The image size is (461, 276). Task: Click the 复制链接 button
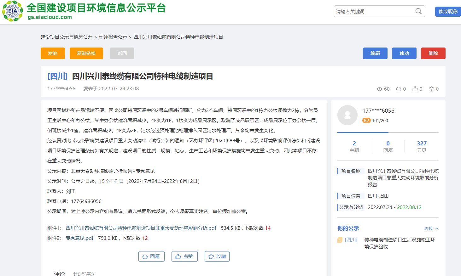[86, 53]
